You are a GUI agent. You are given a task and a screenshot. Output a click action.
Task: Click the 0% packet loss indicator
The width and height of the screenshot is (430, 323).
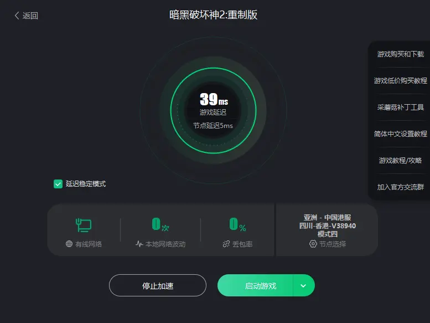[237, 224]
